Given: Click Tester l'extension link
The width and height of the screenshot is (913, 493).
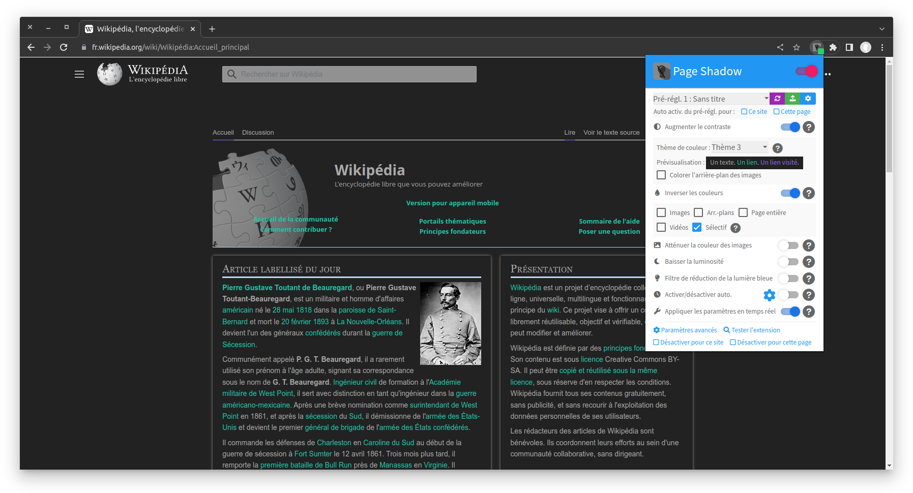Looking at the screenshot, I should [x=752, y=330].
